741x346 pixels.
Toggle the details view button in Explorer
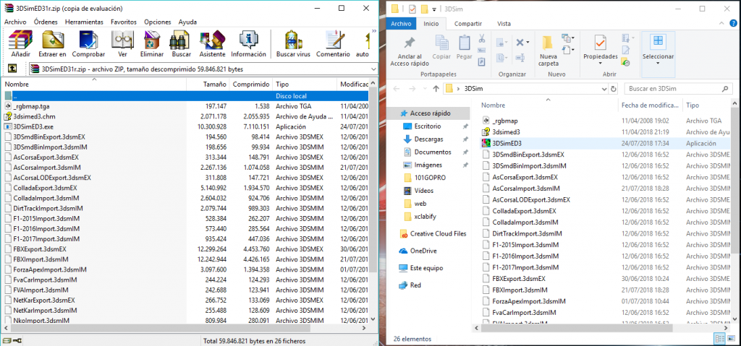point(720,339)
